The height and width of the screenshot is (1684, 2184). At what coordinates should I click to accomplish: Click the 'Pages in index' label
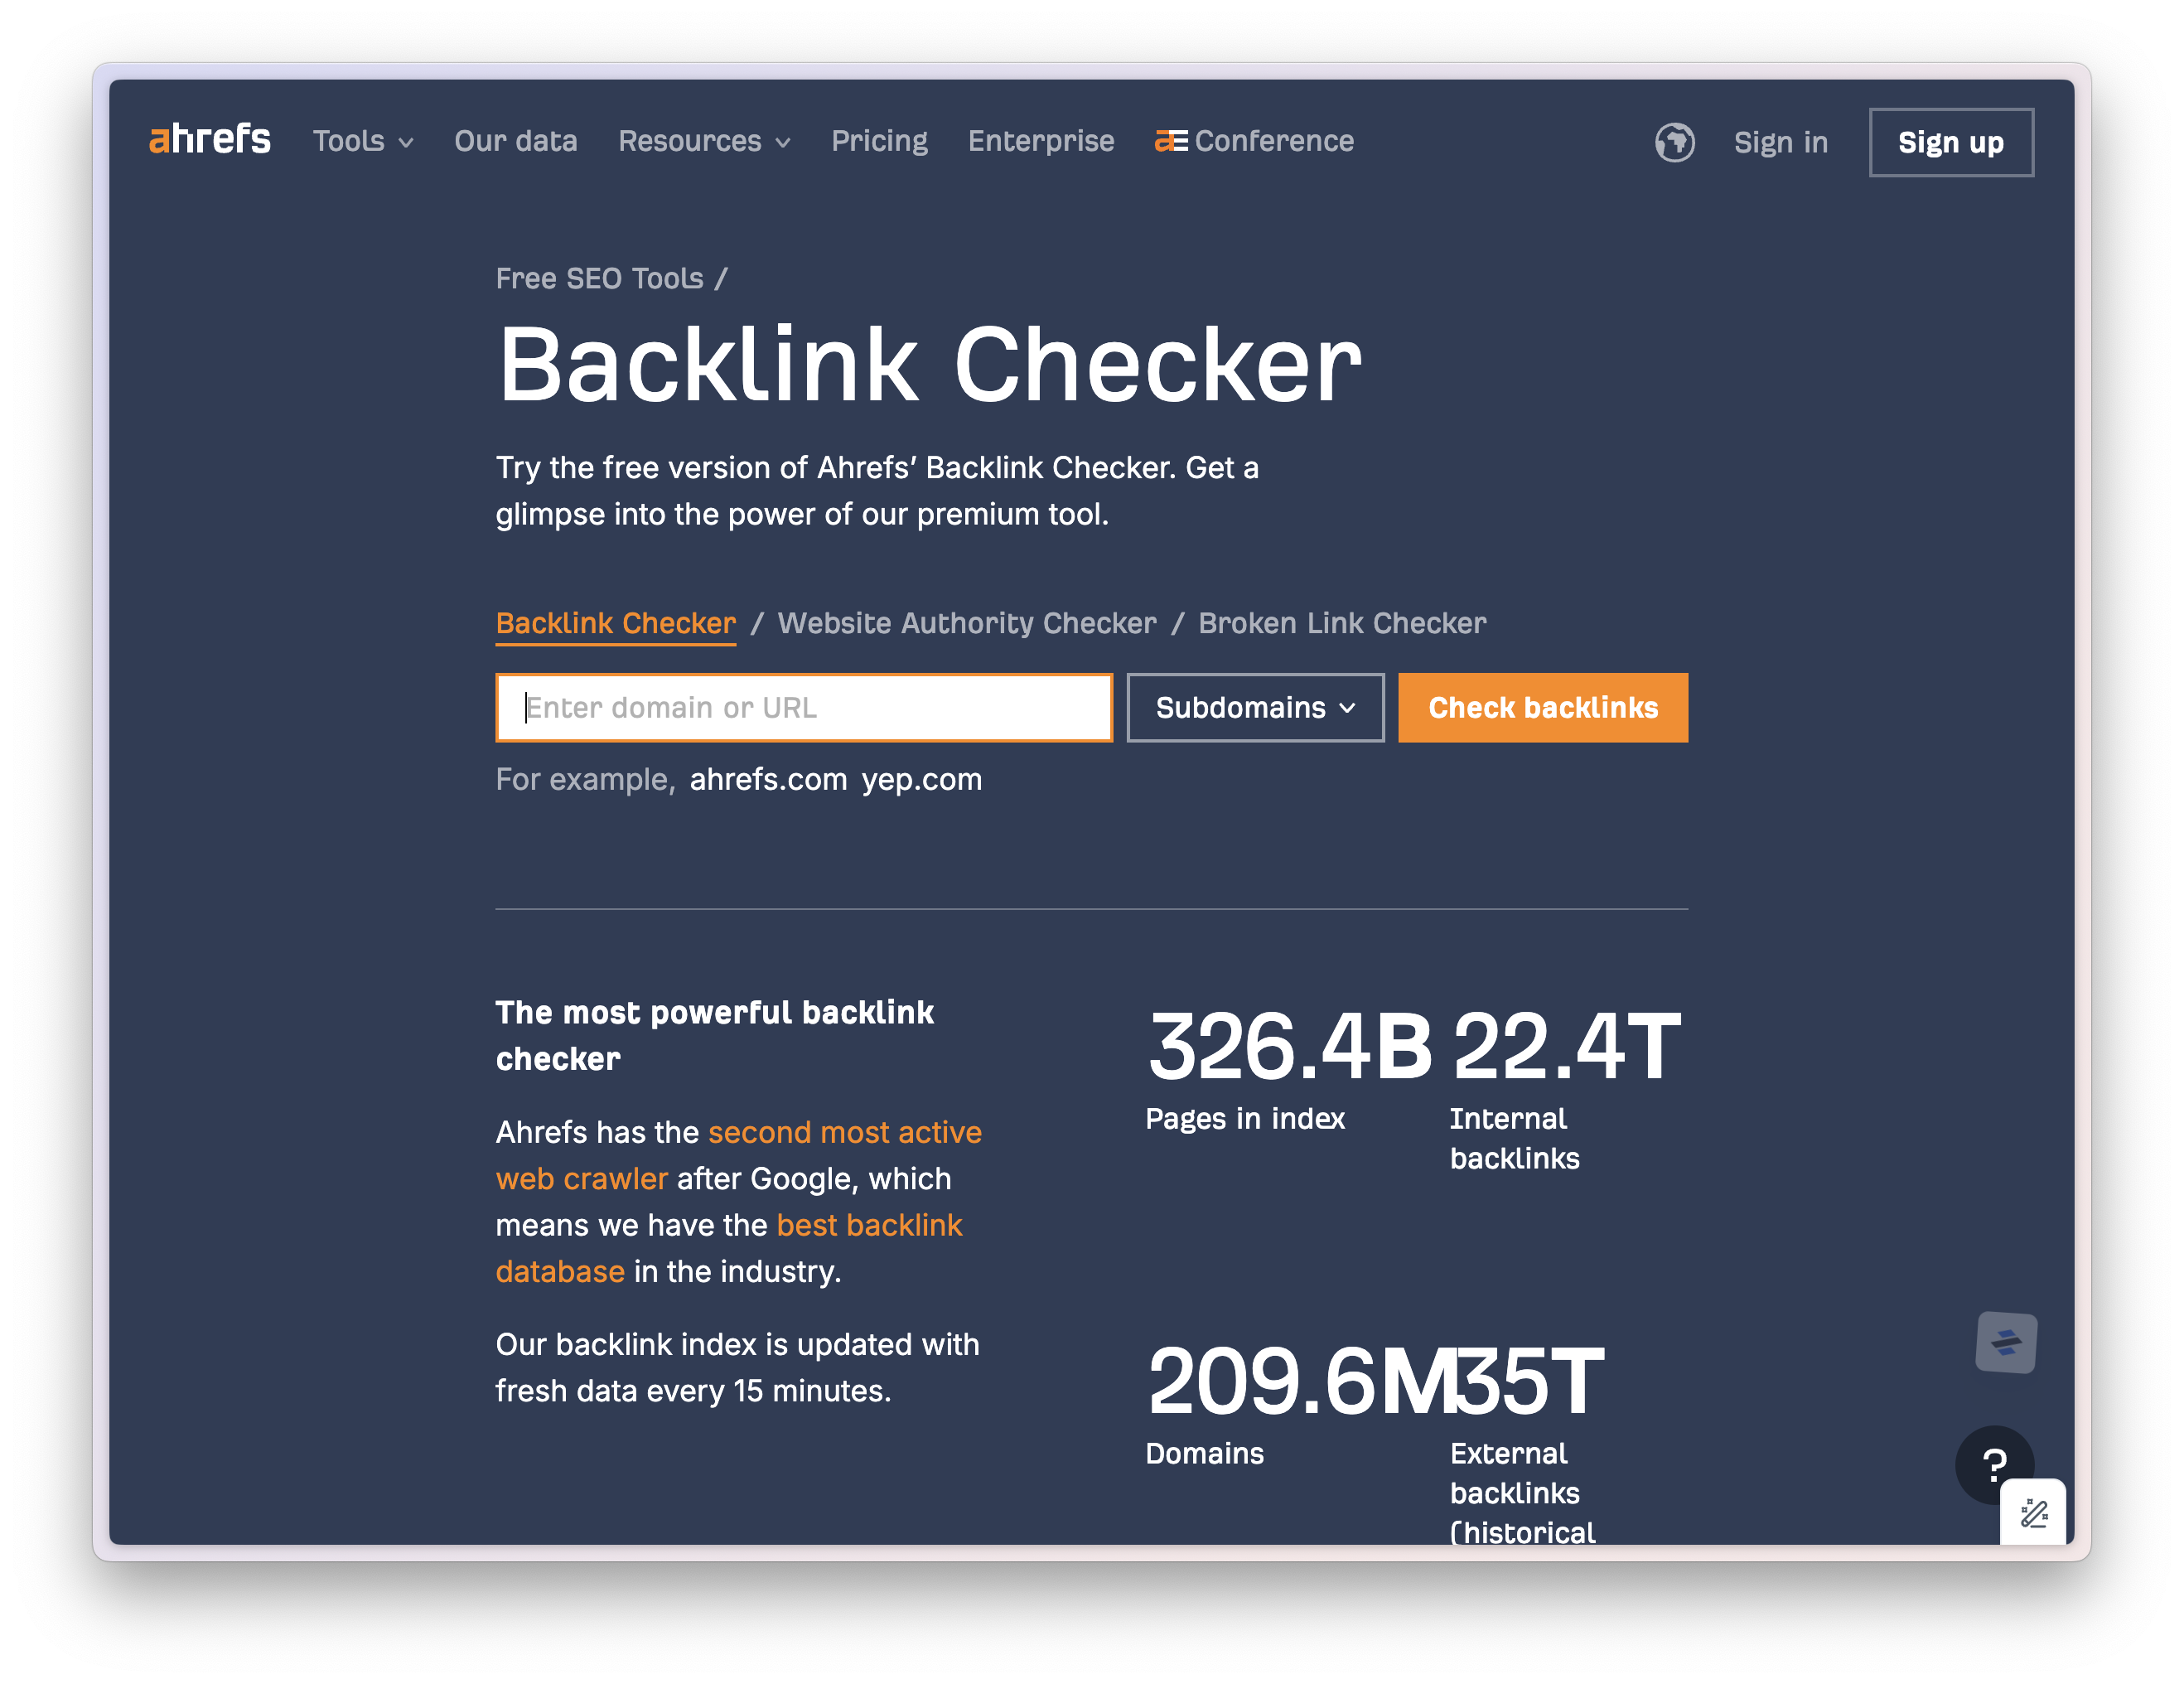pos(1245,1118)
